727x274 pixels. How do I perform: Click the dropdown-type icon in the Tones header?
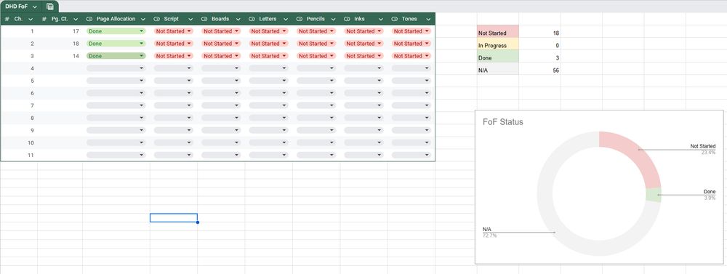pos(395,19)
